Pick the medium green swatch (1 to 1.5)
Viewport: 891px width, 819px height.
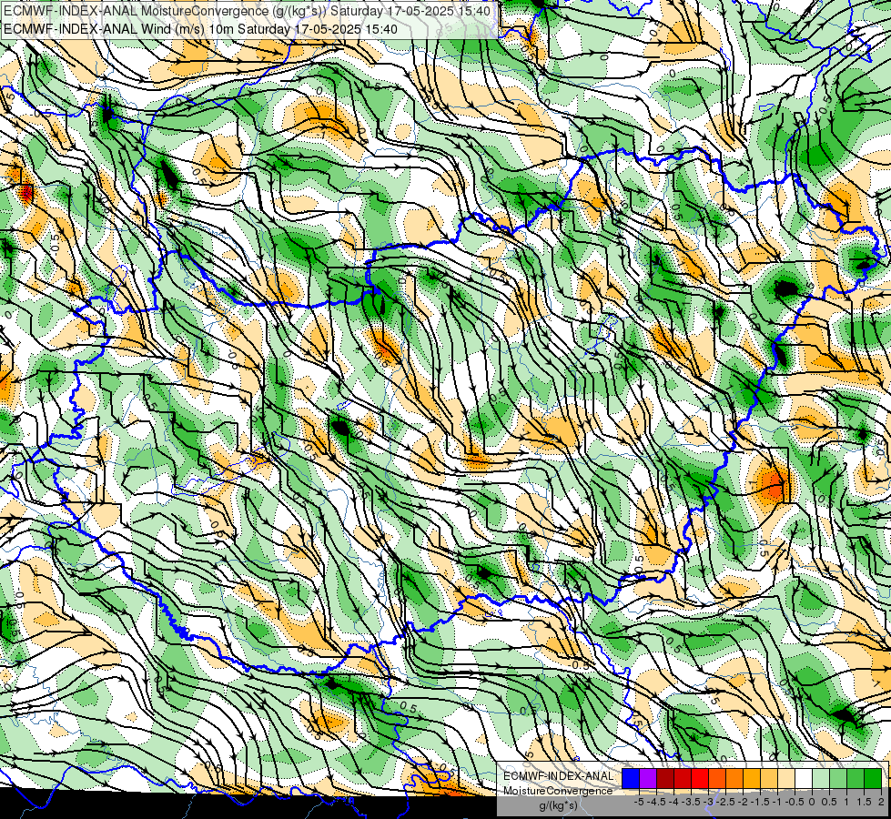coord(856,778)
